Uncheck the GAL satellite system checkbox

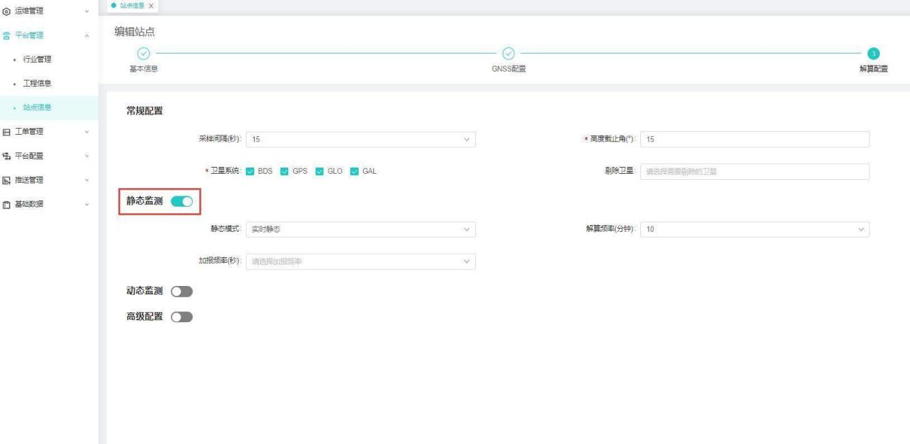coord(354,171)
